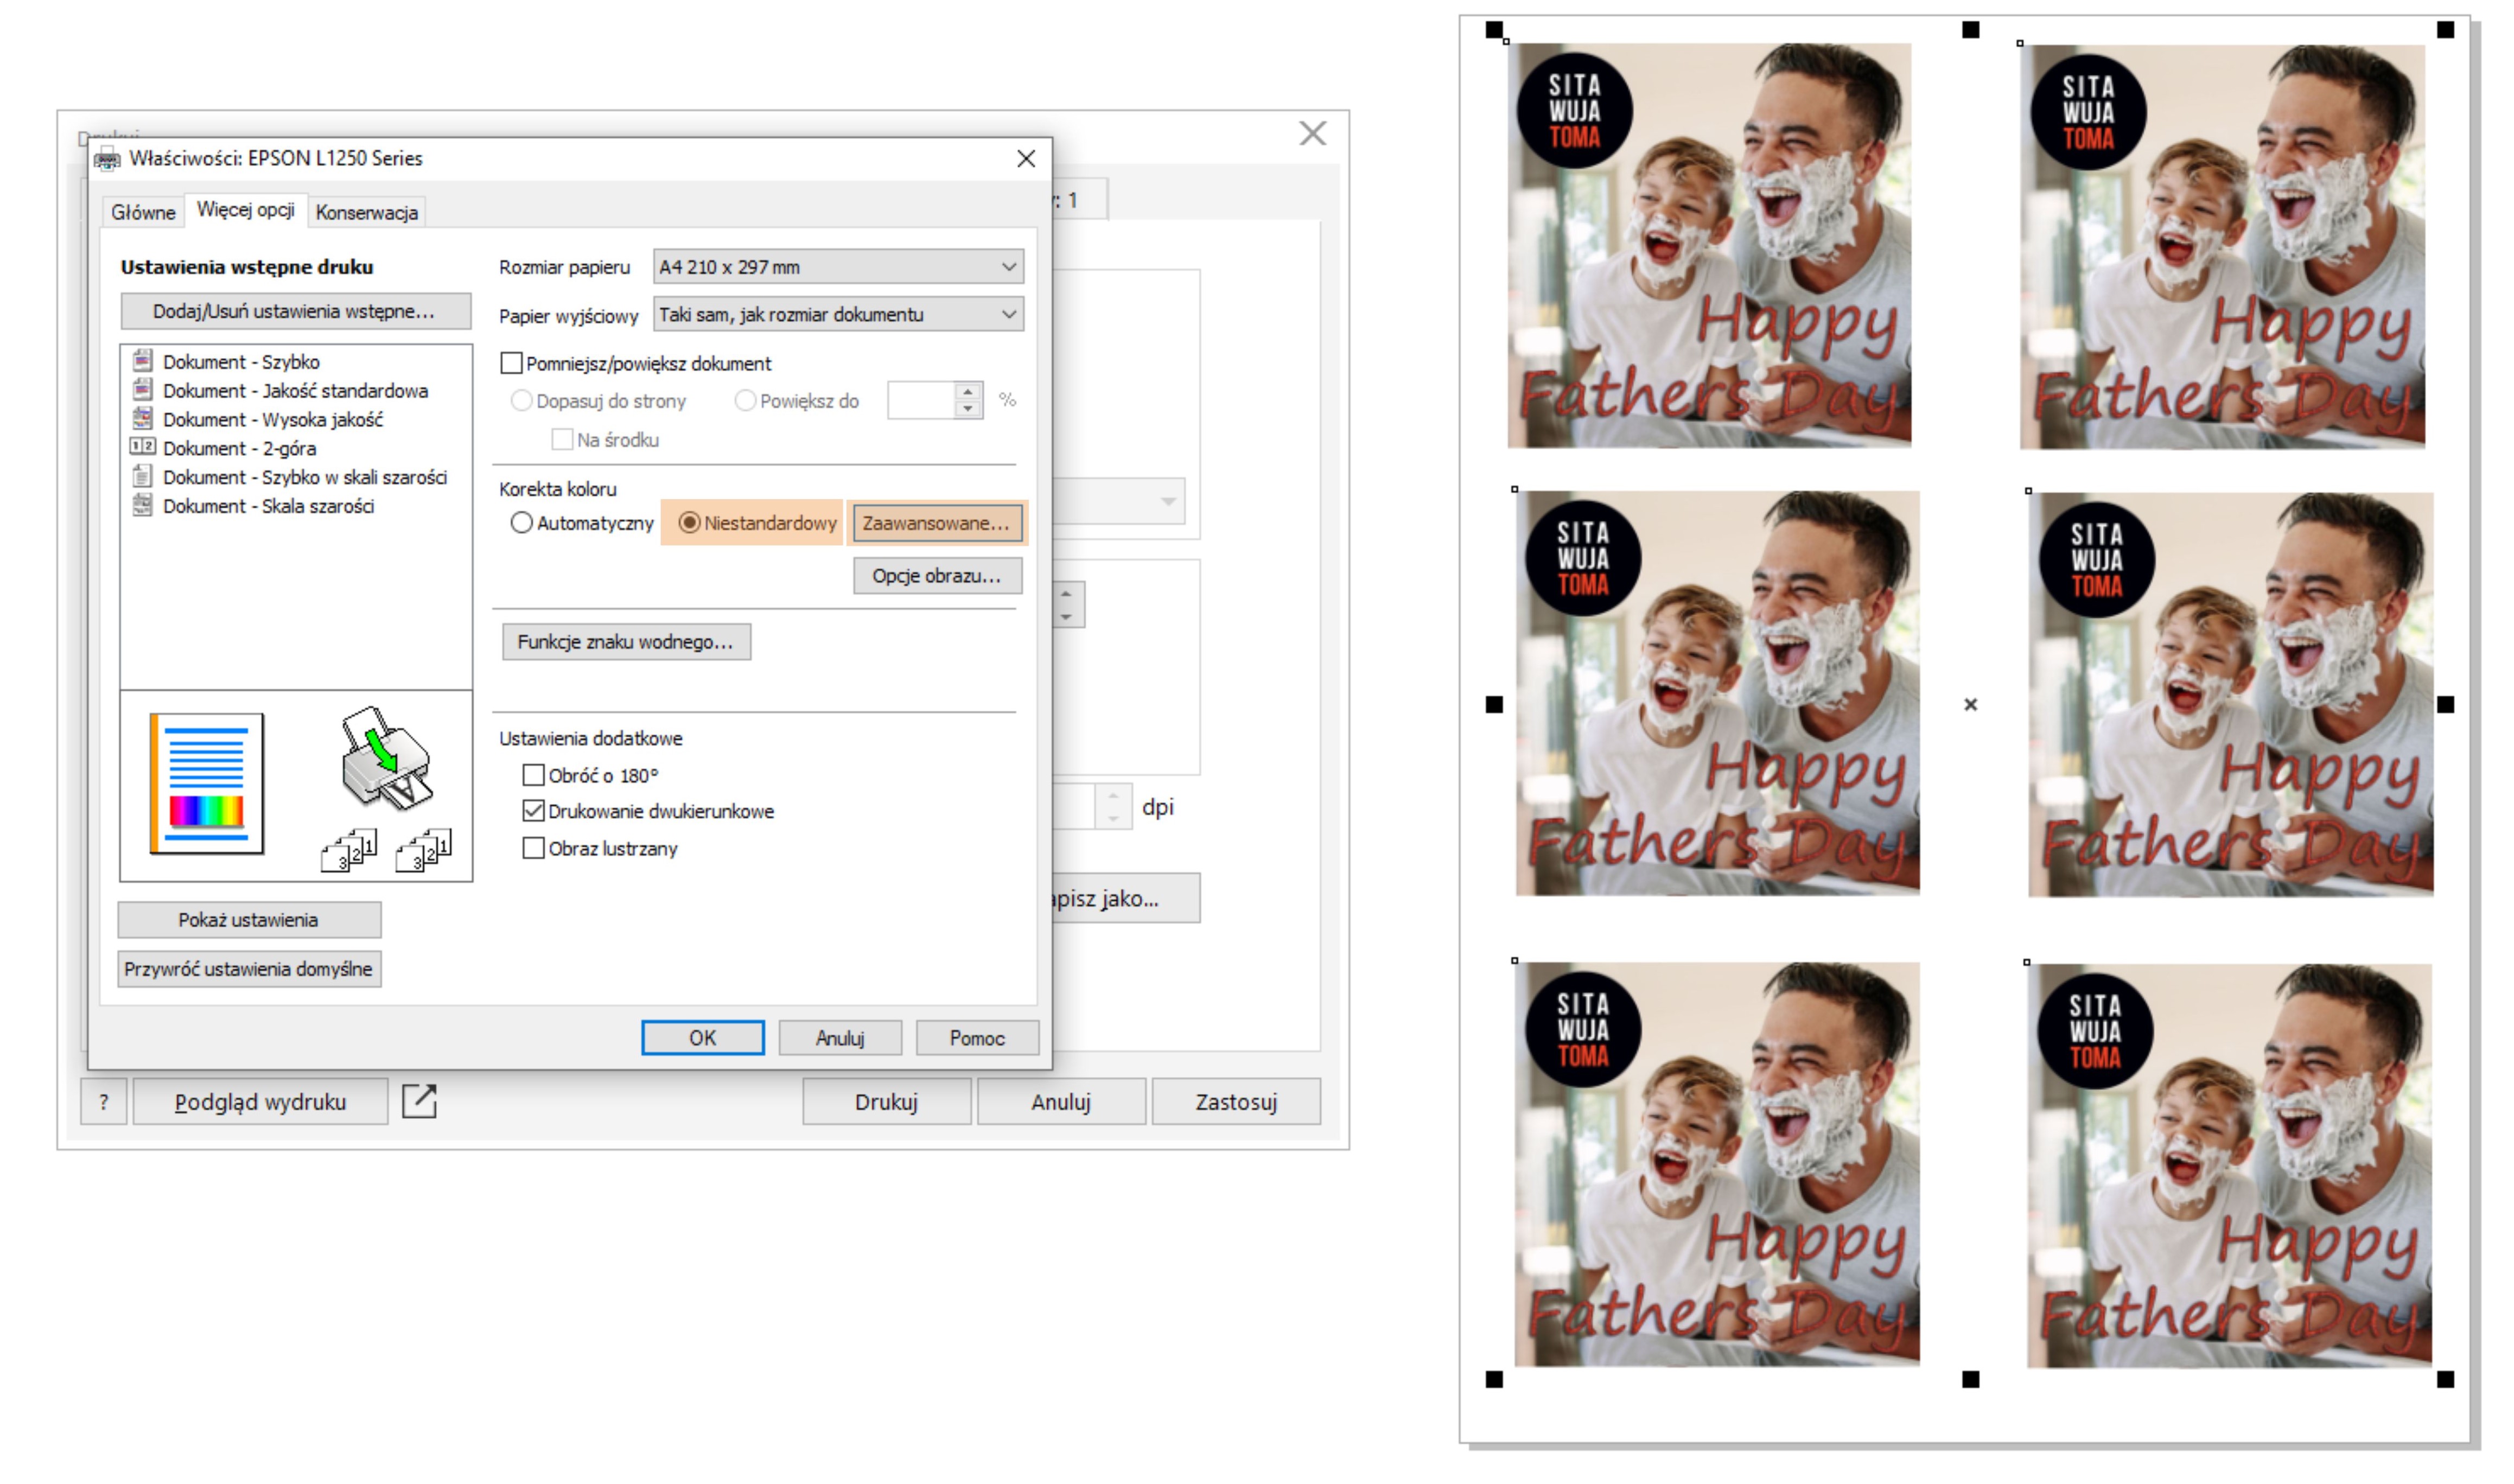Click the question mark help button

pos(104,1102)
